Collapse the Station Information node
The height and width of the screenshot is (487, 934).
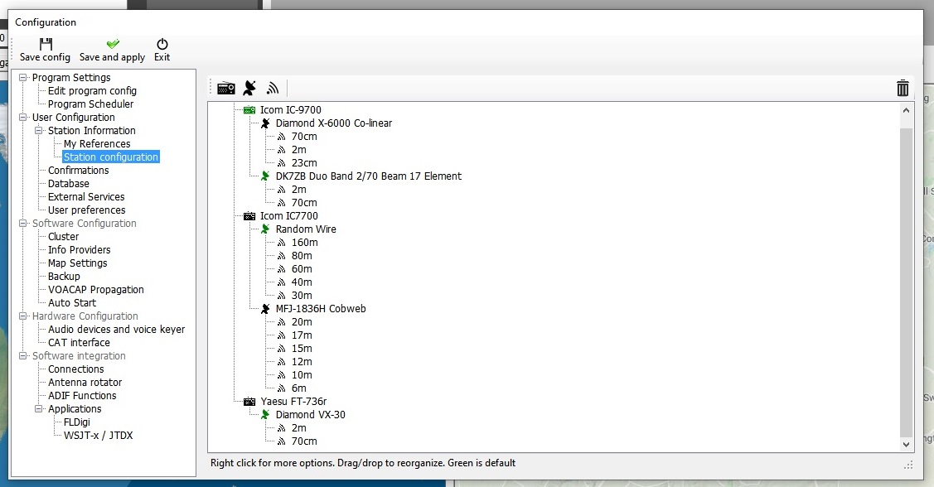[39, 130]
